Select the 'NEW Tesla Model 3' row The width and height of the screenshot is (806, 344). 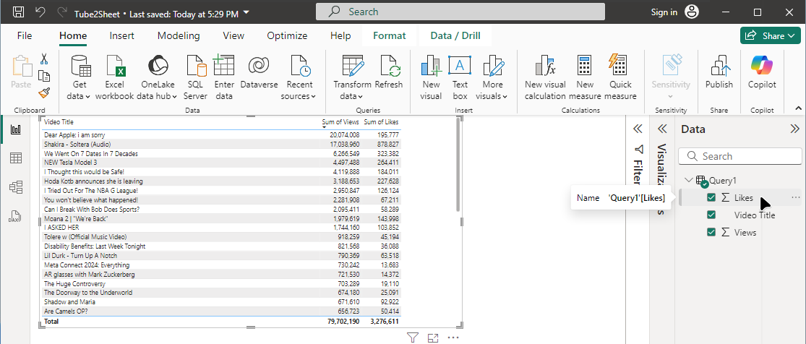[x=221, y=163]
